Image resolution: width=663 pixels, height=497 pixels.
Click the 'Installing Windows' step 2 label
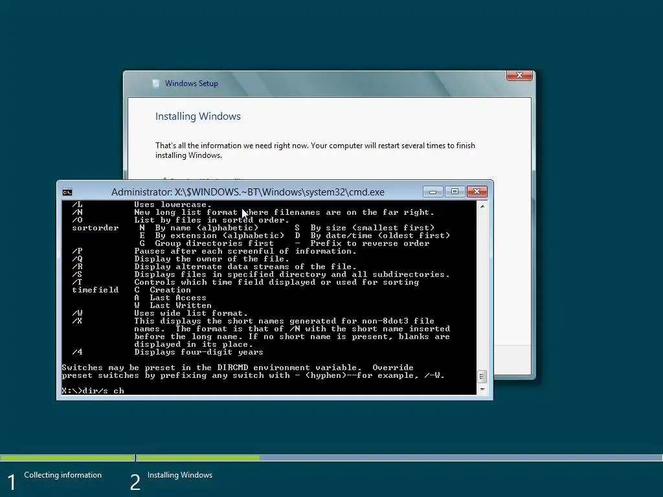pyautogui.click(x=180, y=475)
